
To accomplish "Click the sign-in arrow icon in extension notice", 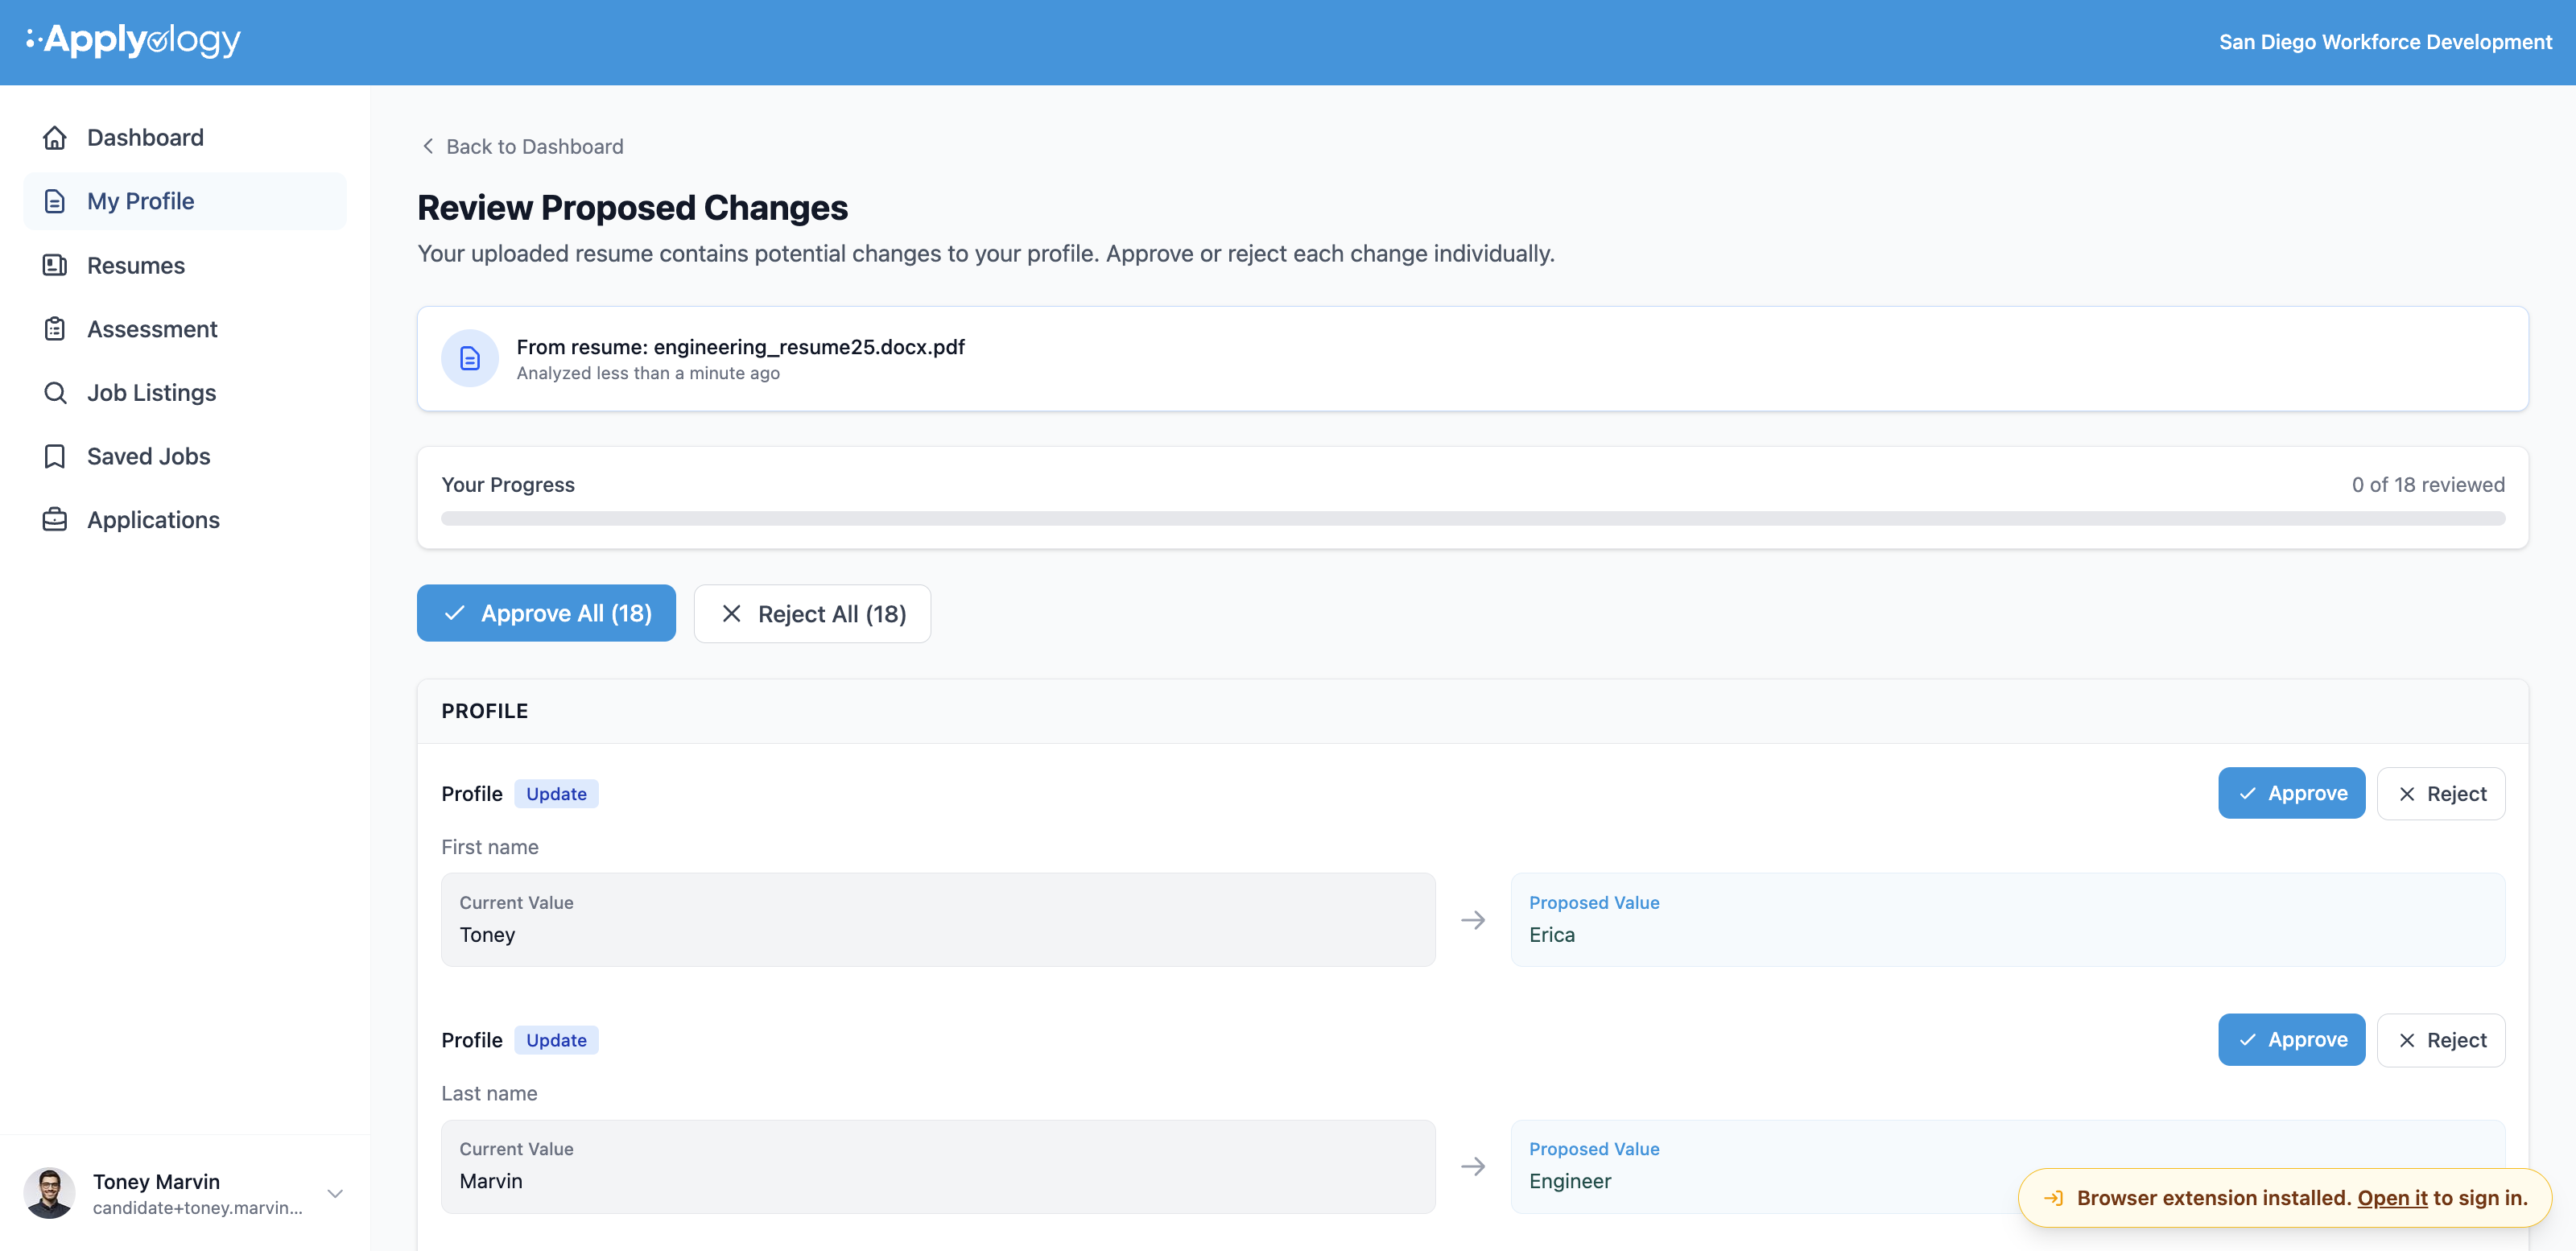I will pos(2053,1198).
